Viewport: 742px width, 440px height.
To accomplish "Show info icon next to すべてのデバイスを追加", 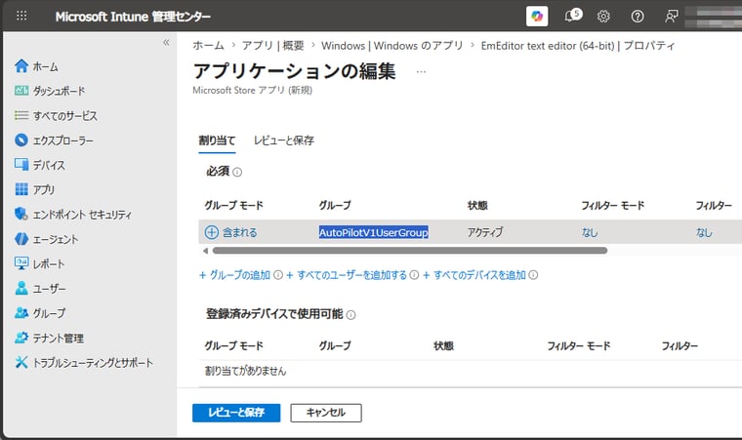I will 533,275.
